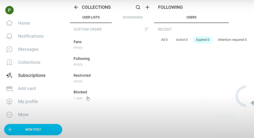Click the My profile circle icon
This screenshot has height=138, width=254.
(9, 102)
